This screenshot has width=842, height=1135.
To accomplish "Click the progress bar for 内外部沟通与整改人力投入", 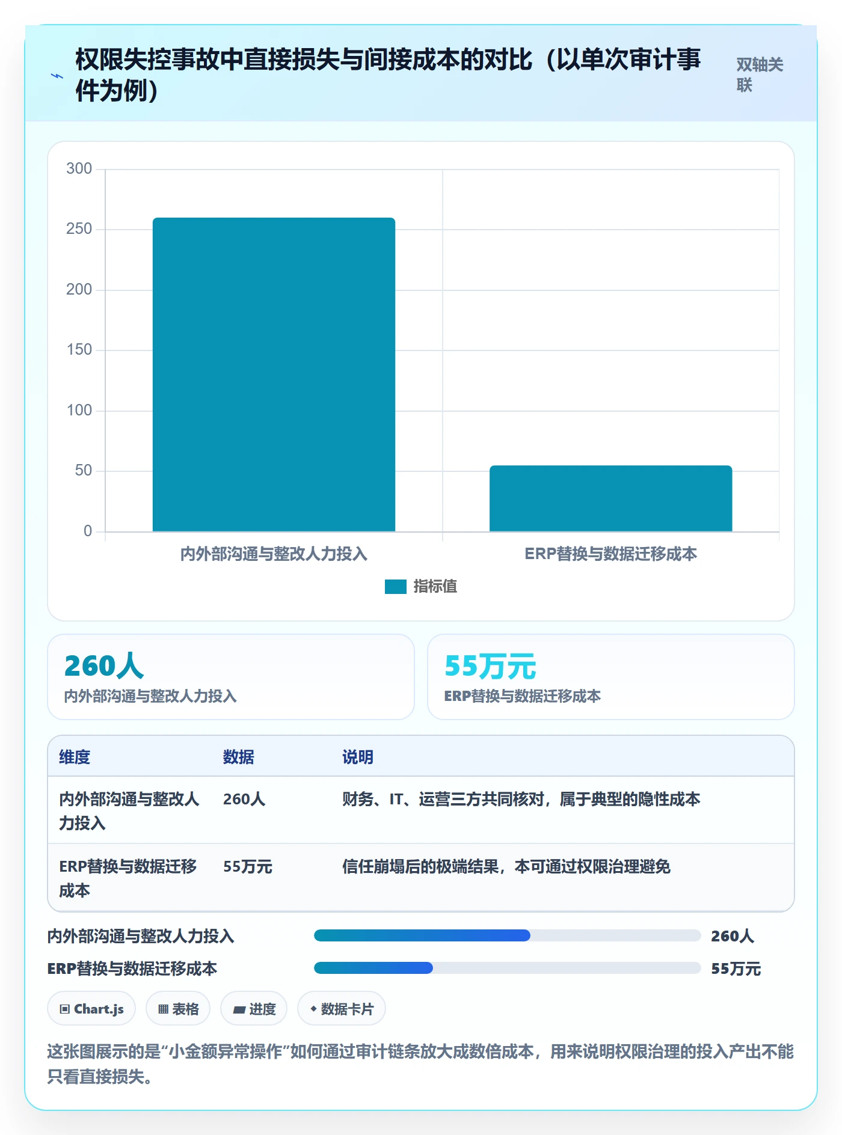I will click(508, 935).
